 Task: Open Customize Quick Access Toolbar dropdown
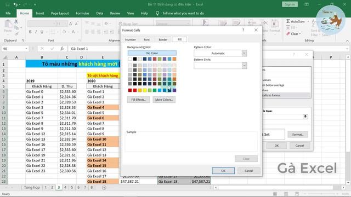[35, 4]
